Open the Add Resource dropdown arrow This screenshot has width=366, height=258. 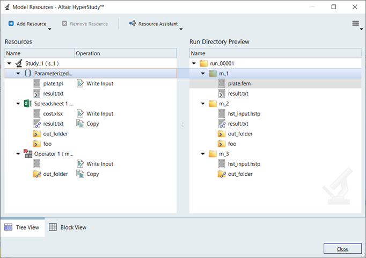click(x=49, y=30)
